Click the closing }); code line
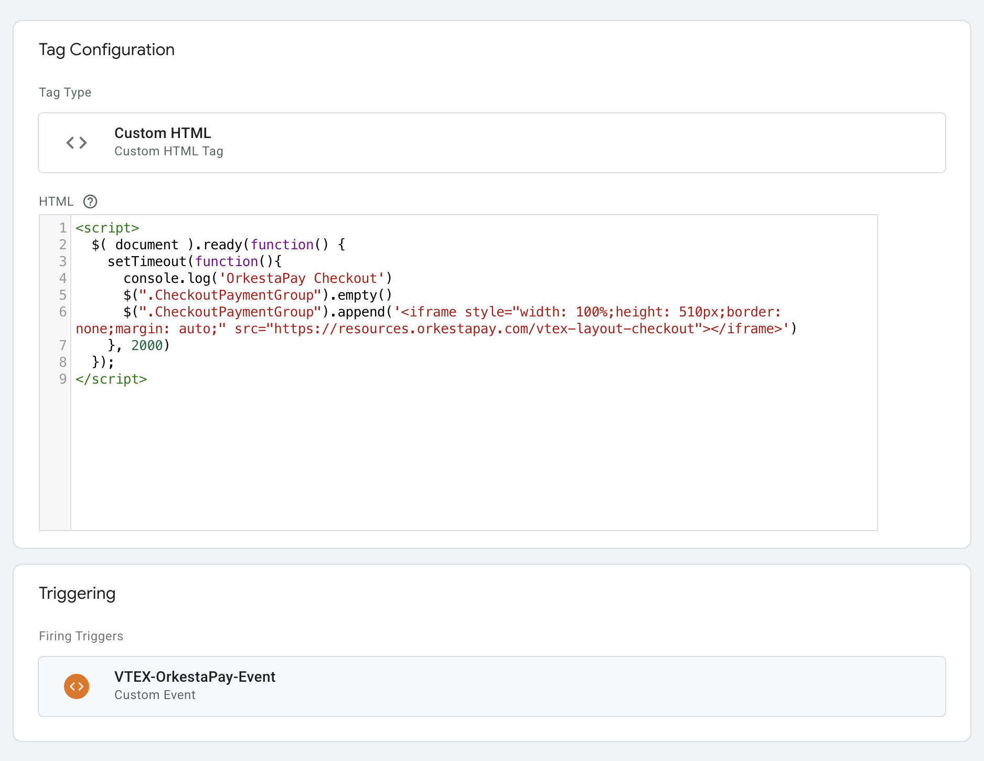The width and height of the screenshot is (984, 761). [x=103, y=362]
